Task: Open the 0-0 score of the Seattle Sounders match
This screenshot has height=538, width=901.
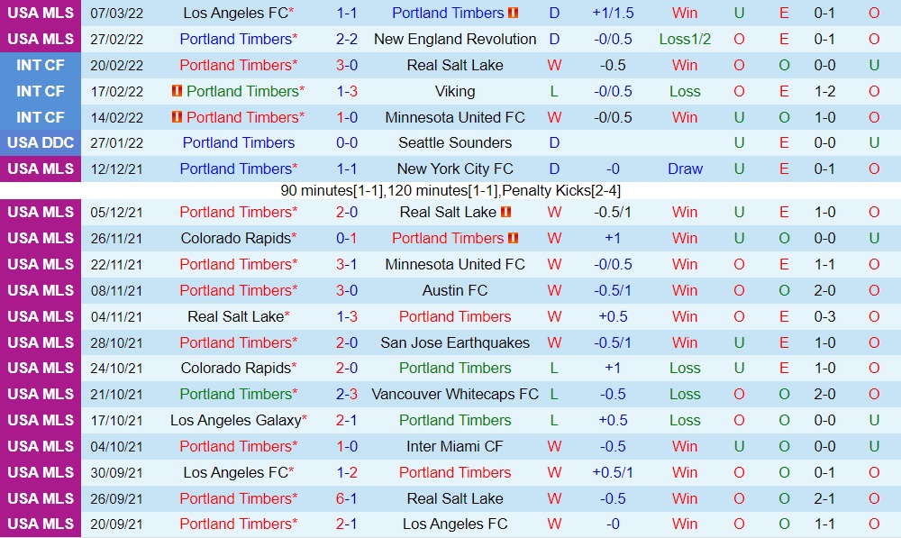Action: 347,142
